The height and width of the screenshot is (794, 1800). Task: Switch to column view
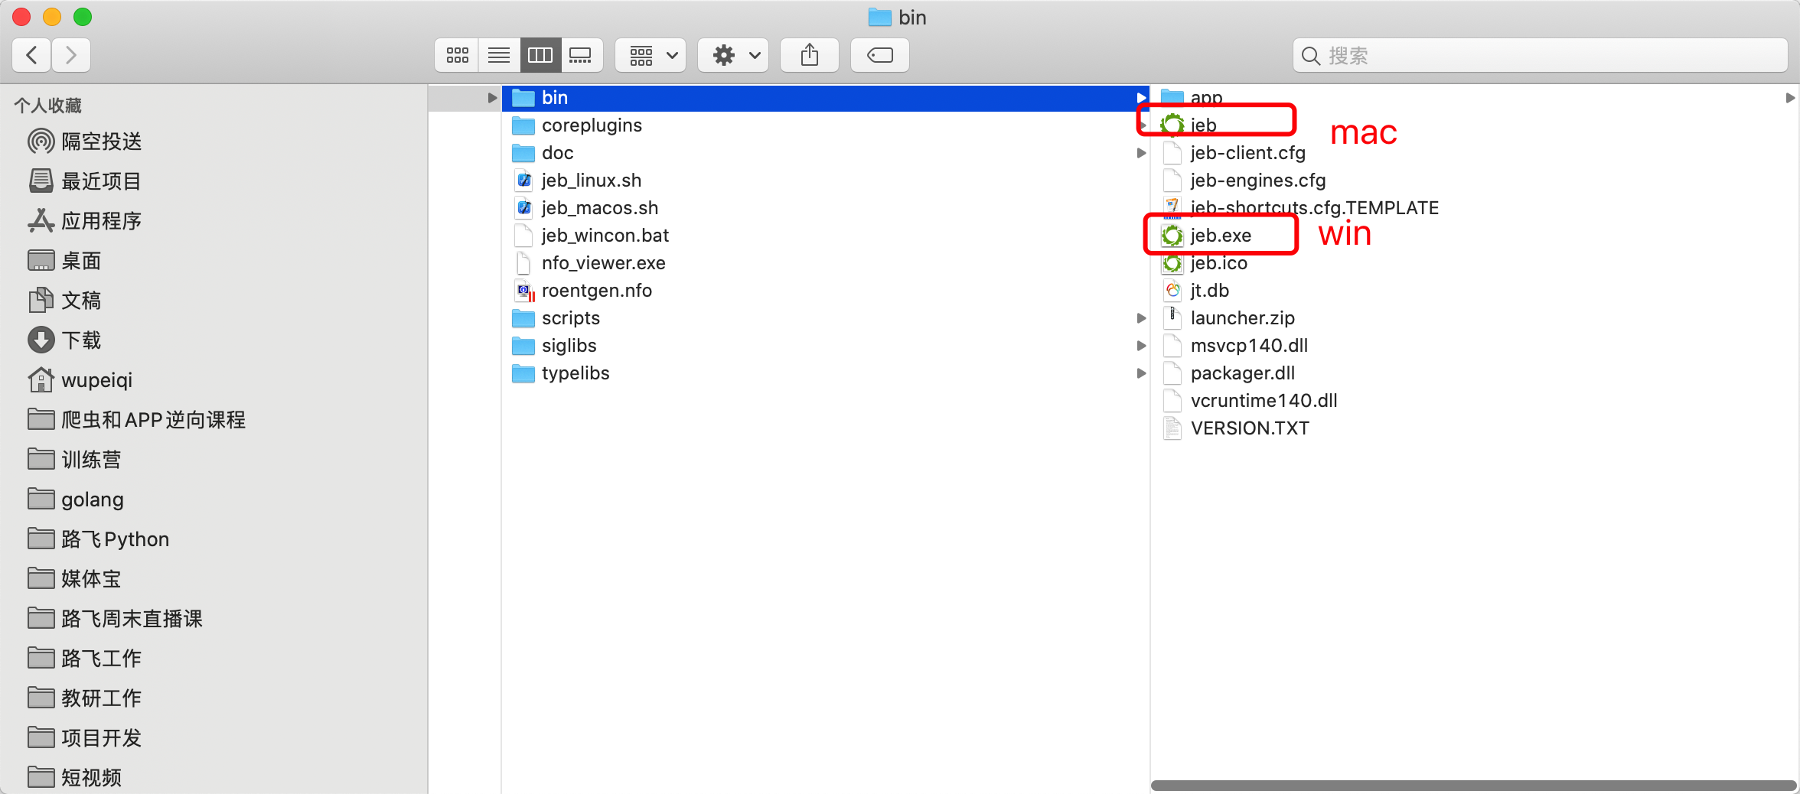(540, 55)
